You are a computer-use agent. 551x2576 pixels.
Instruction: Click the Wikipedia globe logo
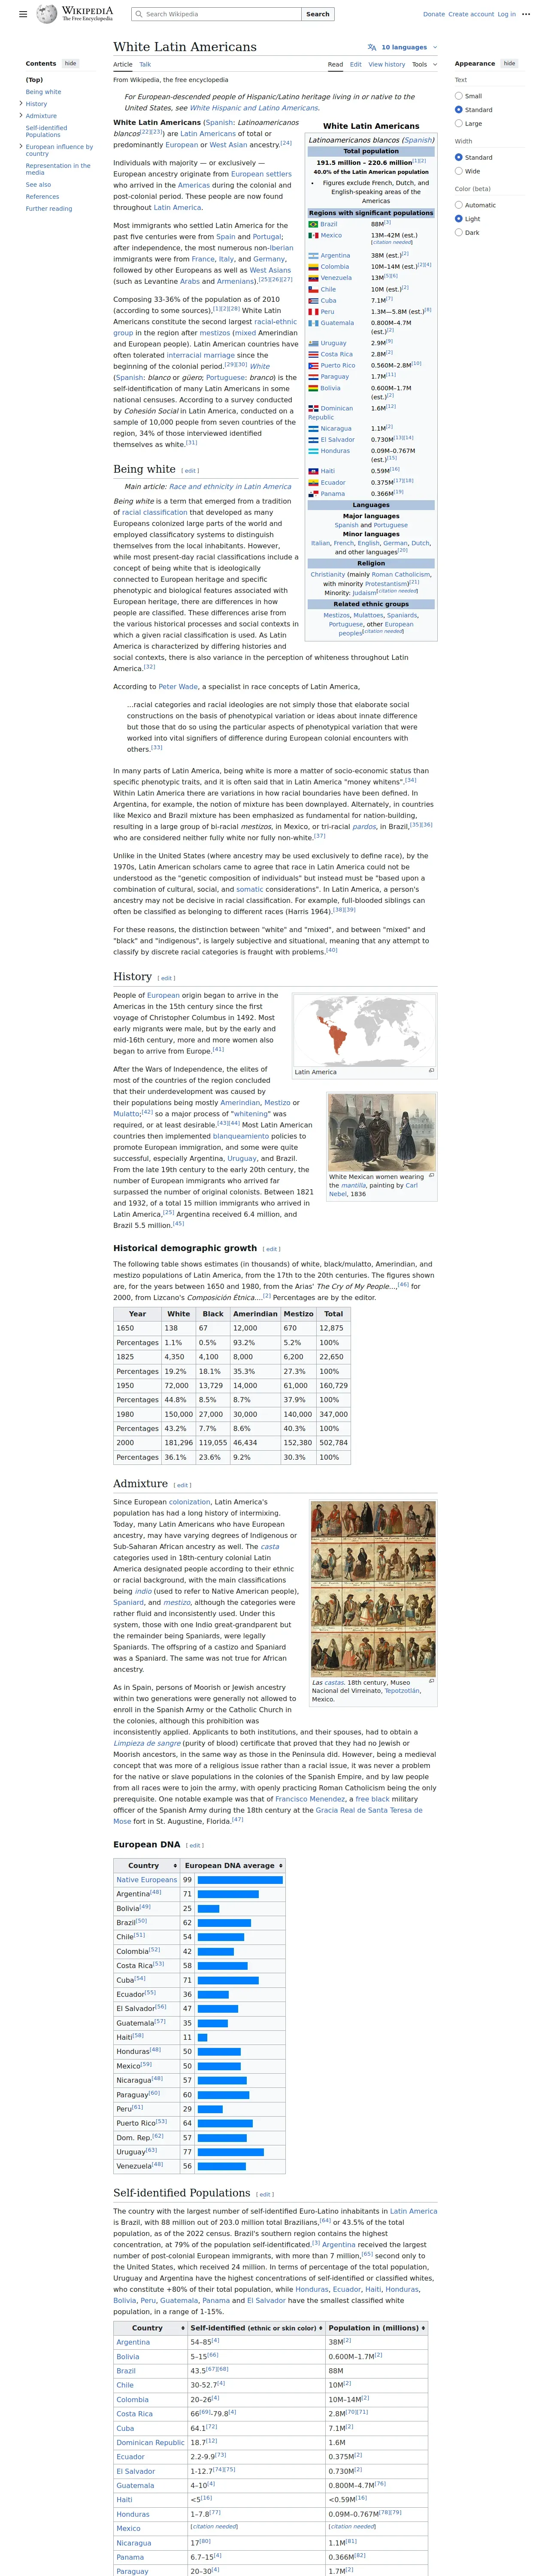click(x=47, y=14)
